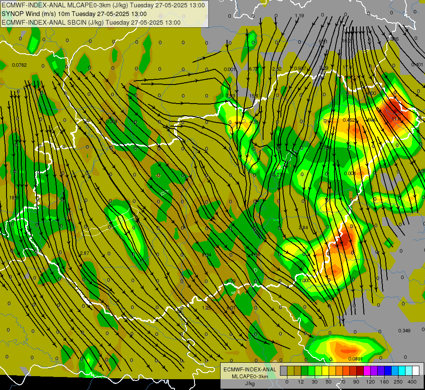Click the SYNOP Wind 10m header line
Image resolution: width=425 pixels, height=390 pixels.
(x=74, y=14)
